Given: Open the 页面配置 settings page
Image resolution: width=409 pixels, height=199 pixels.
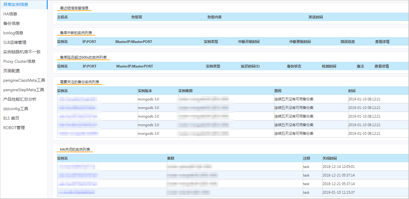Looking at the screenshot, I should (13, 71).
